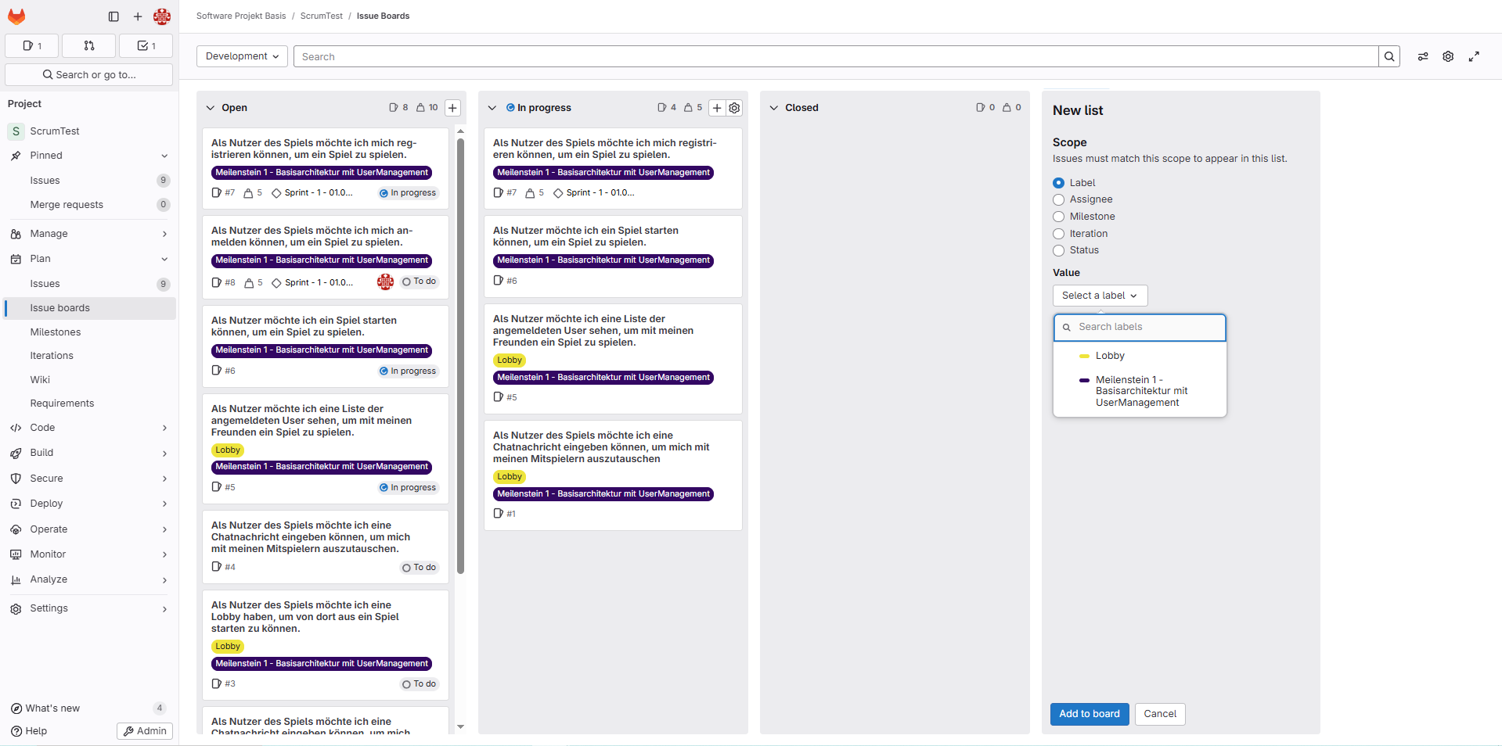Select the Status scope radio button
This screenshot has width=1502, height=746.
point(1059,250)
